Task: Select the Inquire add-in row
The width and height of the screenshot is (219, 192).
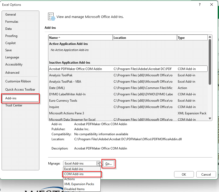Action: [128, 107]
